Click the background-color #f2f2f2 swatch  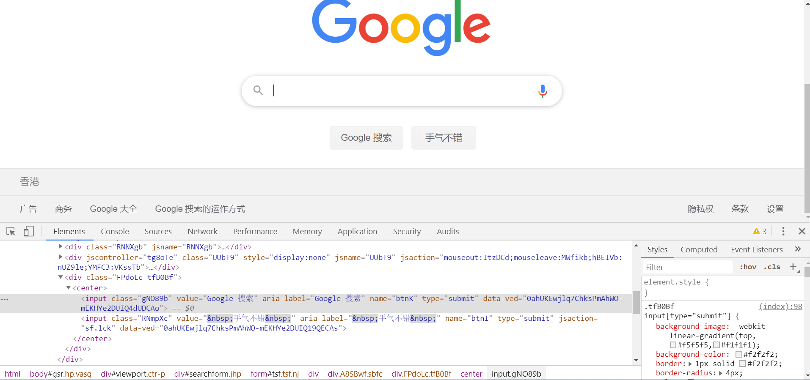click(739, 354)
